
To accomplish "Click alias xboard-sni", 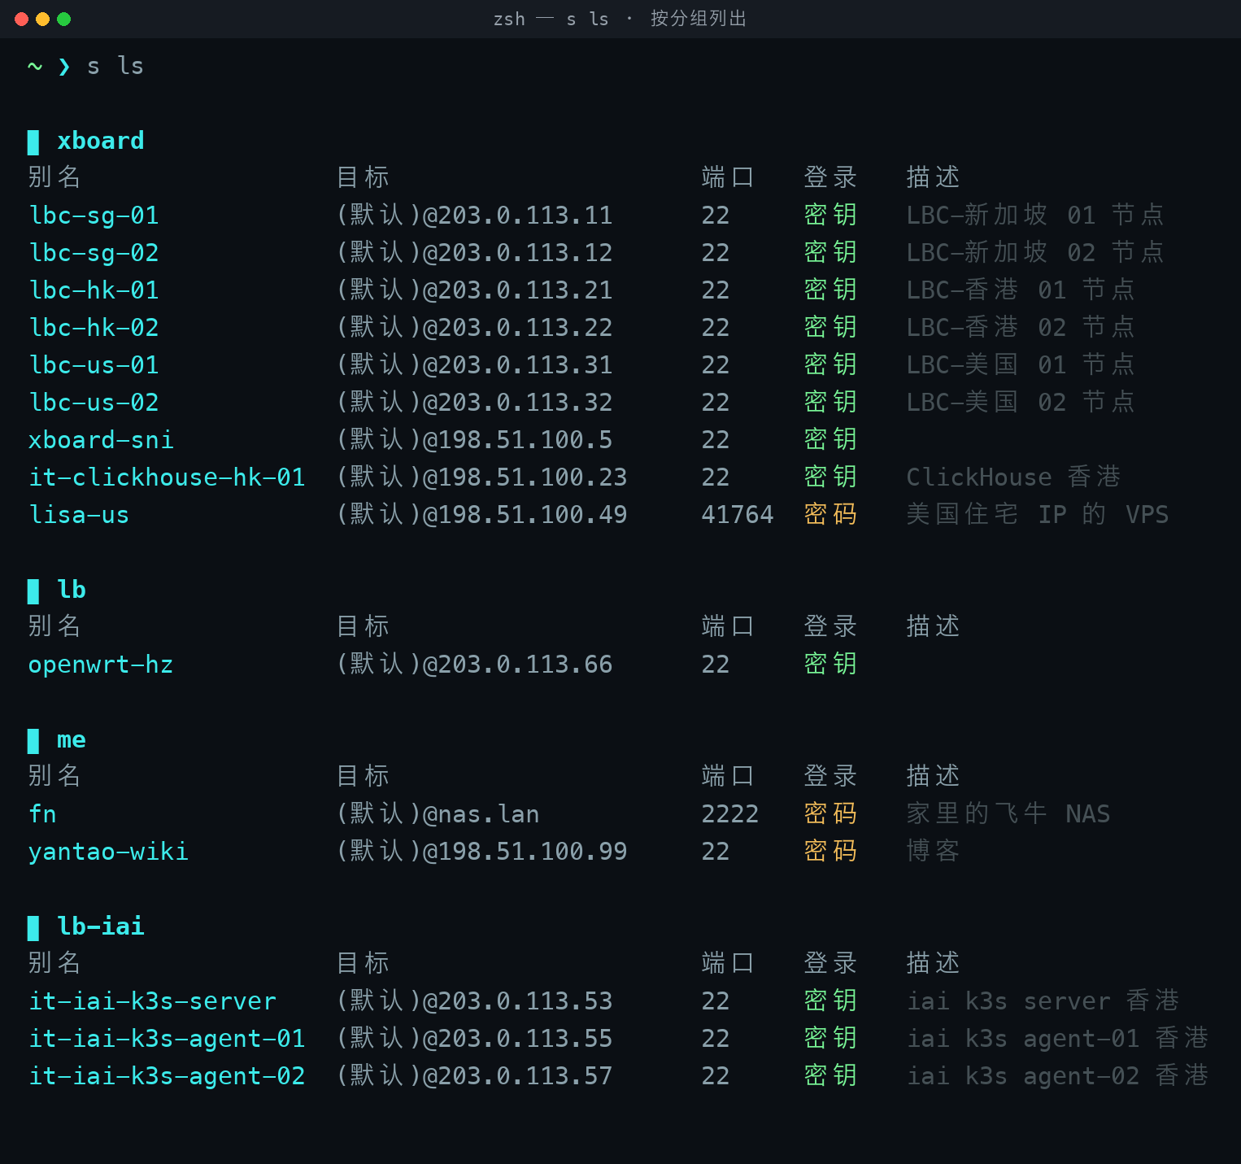I will click(x=101, y=440).
